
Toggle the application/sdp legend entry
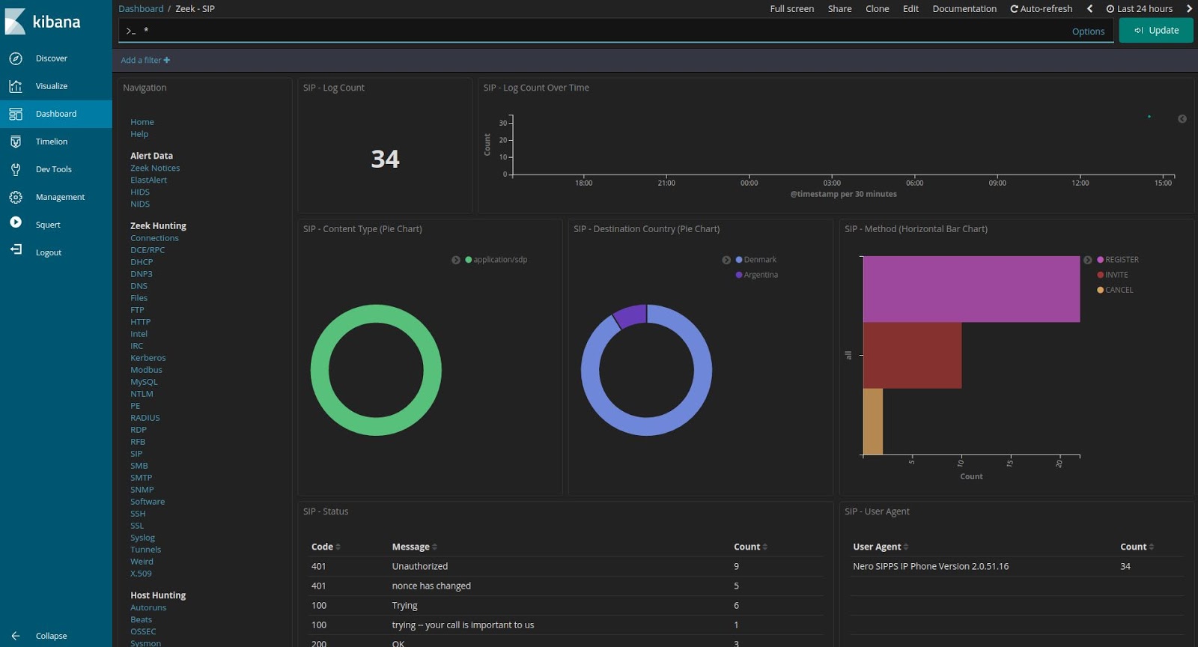[x=496, y=260]
